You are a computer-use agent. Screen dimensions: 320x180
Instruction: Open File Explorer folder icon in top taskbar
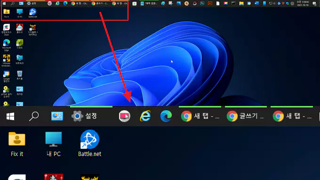point(241,3)
